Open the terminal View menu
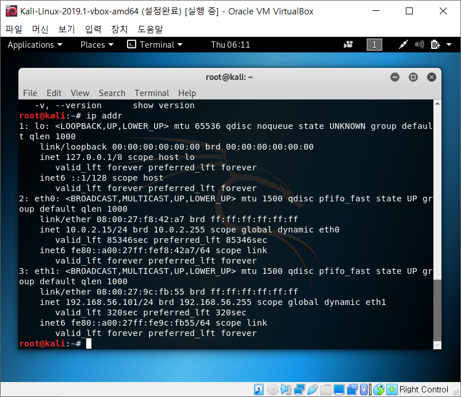The image size is (461, 397). click(x=80, y=93)
